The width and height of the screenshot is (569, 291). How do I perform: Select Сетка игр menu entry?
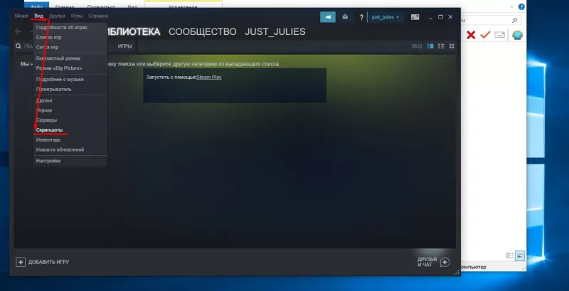[x=70, y=47]
